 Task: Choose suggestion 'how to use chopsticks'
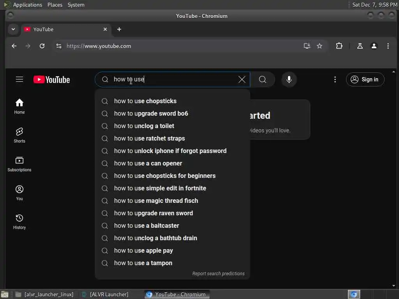tap(172, 101)
